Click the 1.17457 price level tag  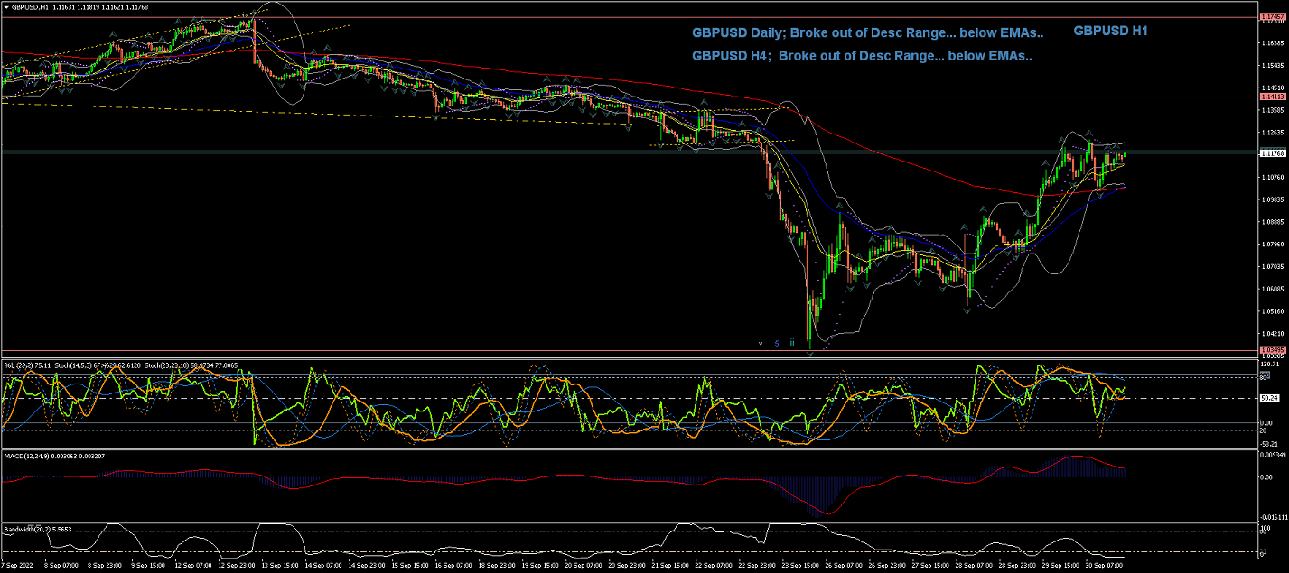1271,16
